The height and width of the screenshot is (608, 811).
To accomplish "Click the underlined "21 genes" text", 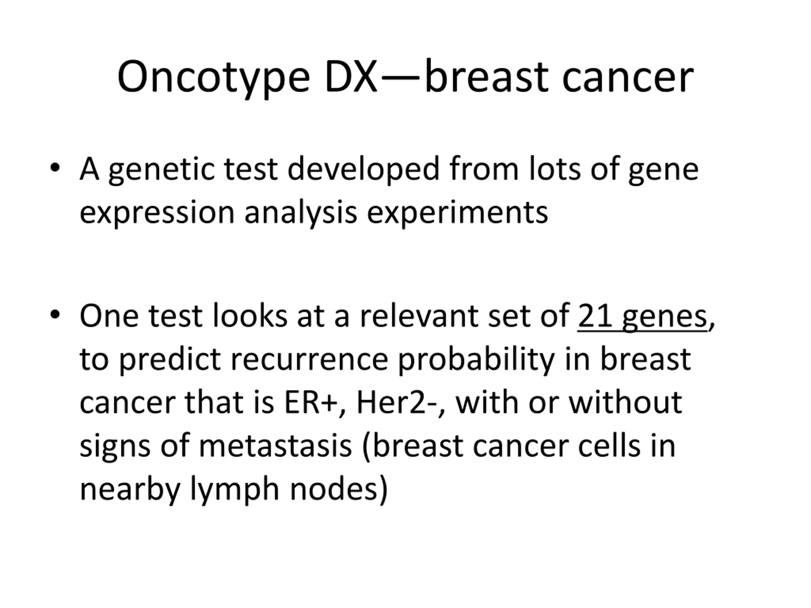I will click(x=642, y=317).
